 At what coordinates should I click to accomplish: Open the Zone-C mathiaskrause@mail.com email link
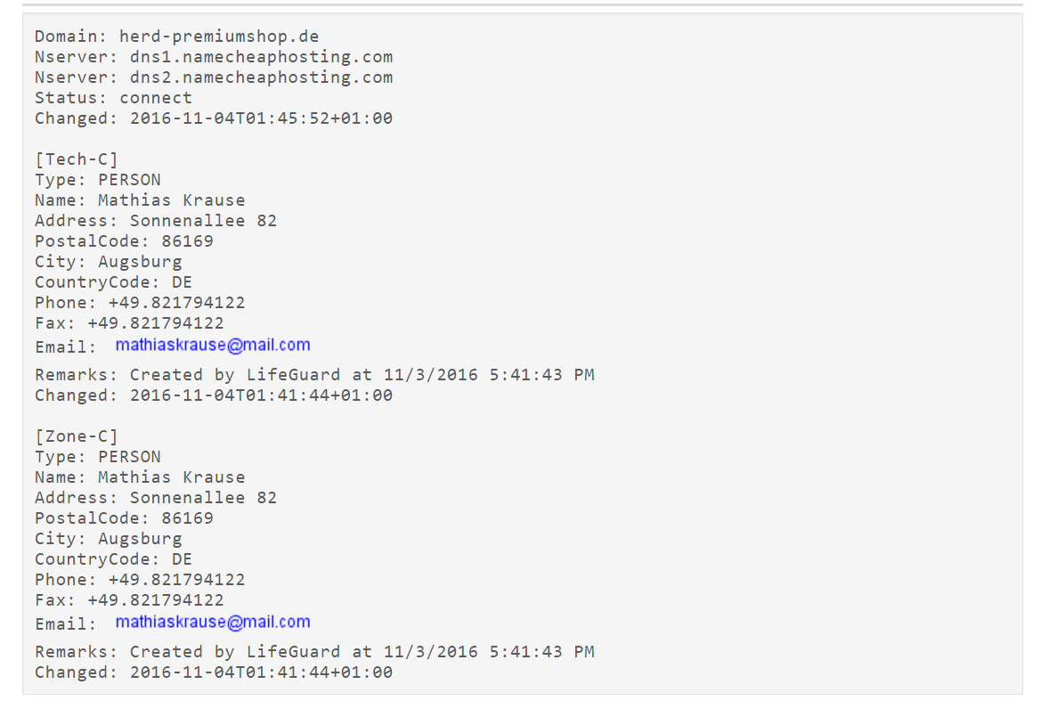coord(213,622)
